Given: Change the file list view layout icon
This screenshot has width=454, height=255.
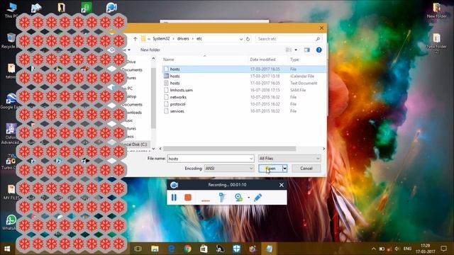Looking at the screenshot, I should click(289, 50).
